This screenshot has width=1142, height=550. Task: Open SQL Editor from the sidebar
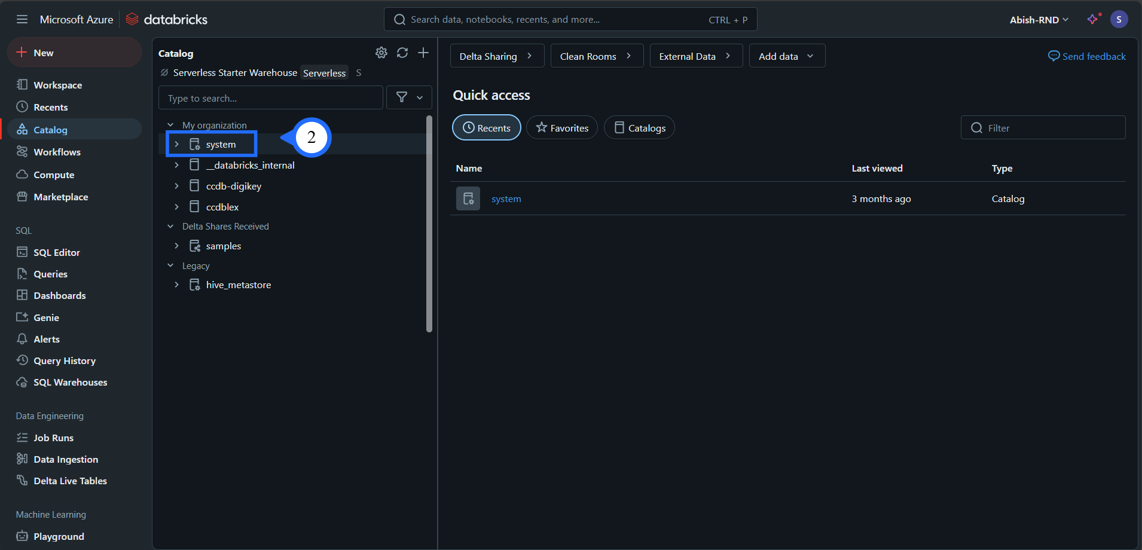pyautogui.click(x=57, y=252)
